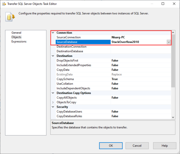Click the database transfer icon beside the description
This screenshot has width=180, height=154.
[10, 17]
